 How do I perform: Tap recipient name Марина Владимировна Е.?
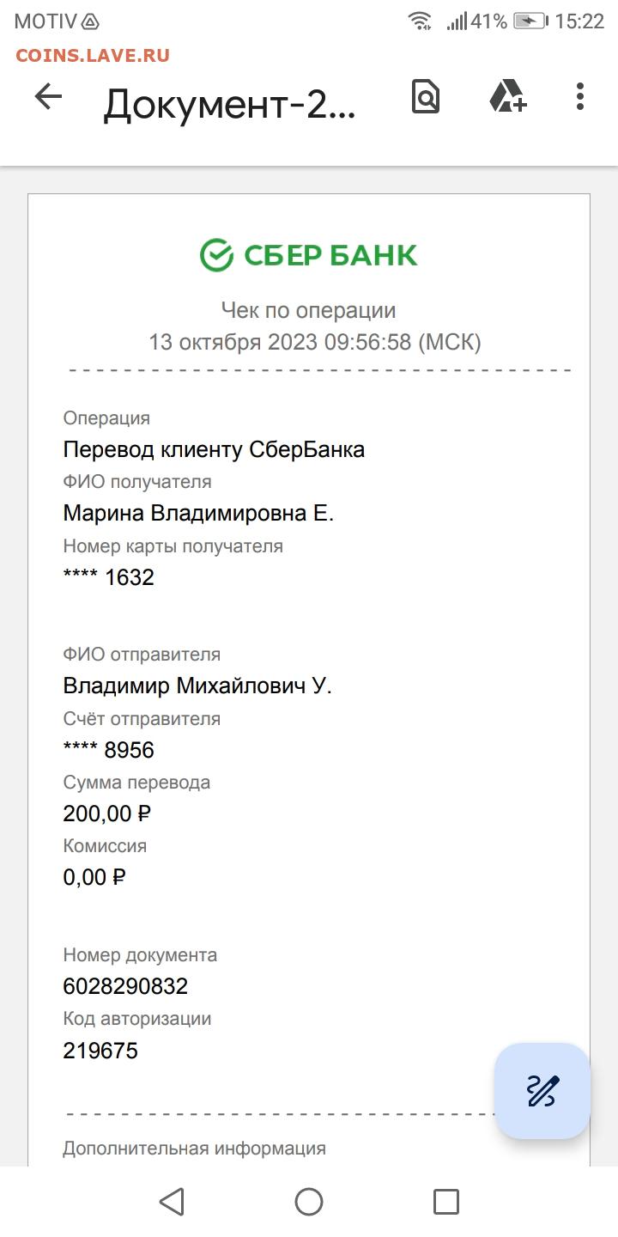[x=198, y=514]
